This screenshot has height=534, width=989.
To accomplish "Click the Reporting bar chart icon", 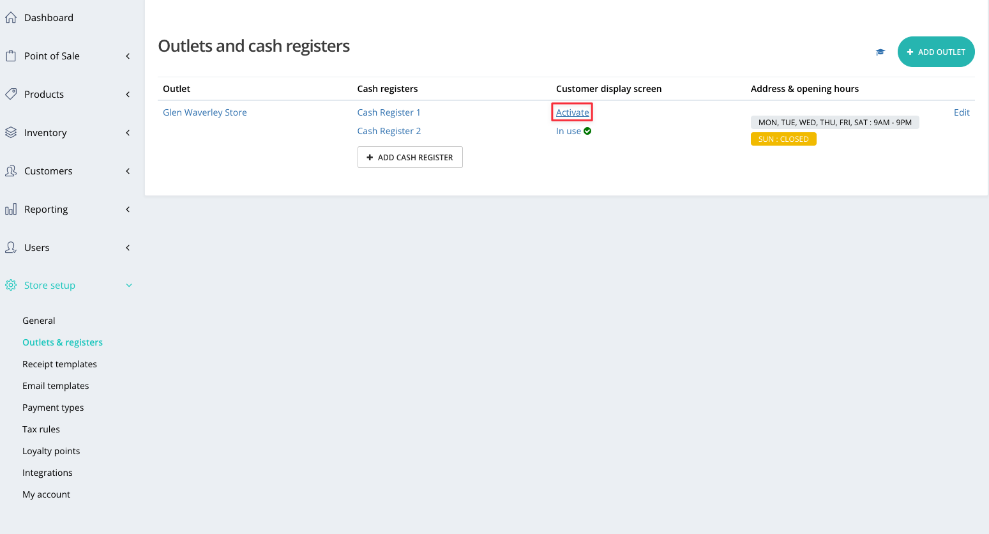I will pos(11,210).
